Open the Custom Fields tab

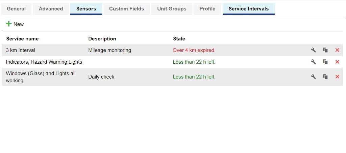tap(126, 9)
